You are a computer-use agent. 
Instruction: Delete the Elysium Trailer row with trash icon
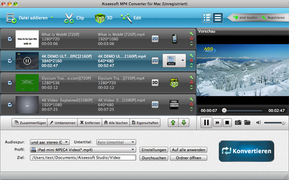(x=191, y=82)
